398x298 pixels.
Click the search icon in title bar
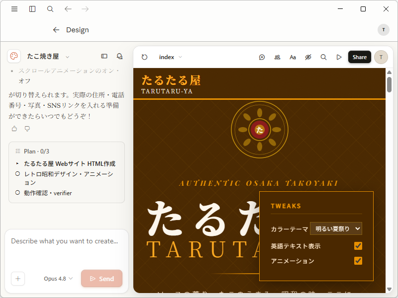[x=50, y=9]
